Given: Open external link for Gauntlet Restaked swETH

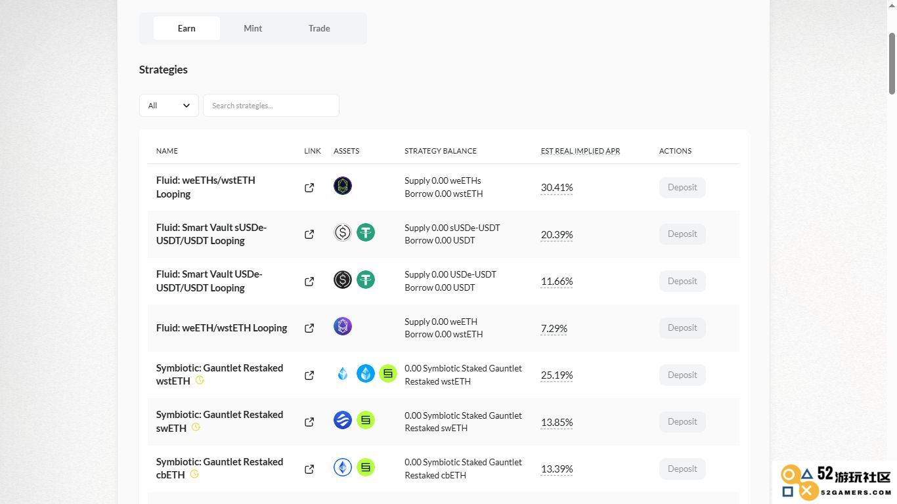Looking at the screenshot, I should point(309,422).
